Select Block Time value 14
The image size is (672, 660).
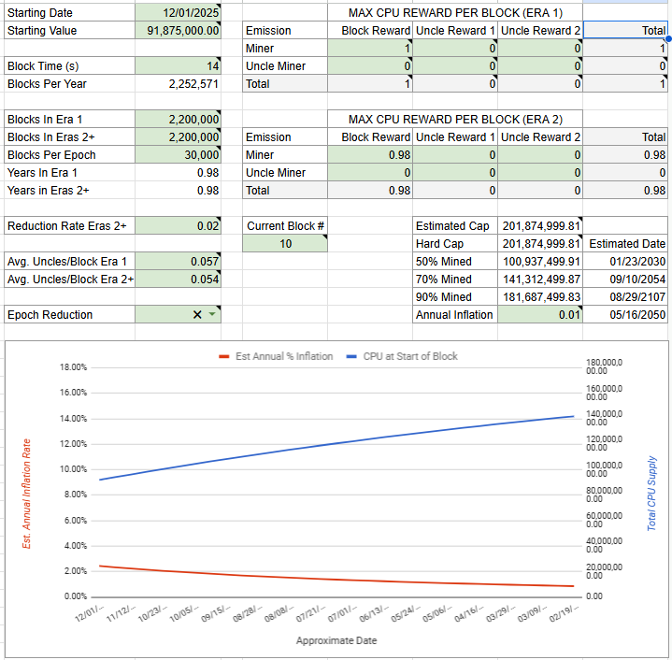[178, 66]
